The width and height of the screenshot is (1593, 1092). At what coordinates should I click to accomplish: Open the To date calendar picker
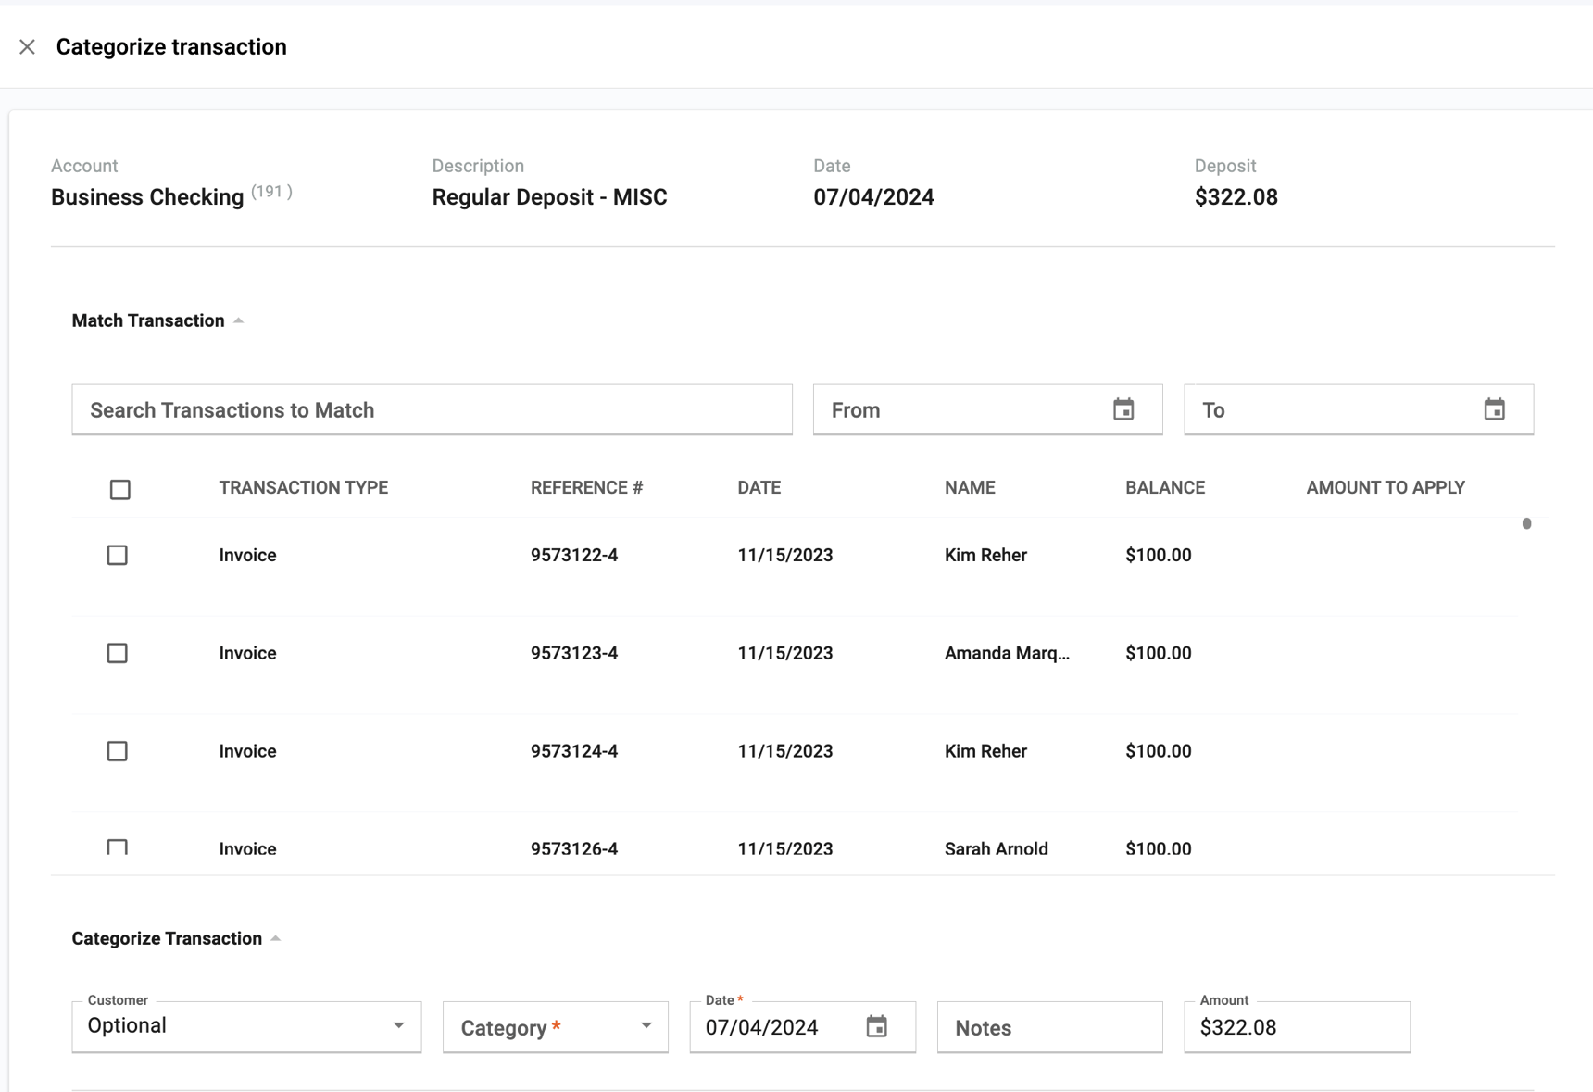click(x=1496, y=408)
